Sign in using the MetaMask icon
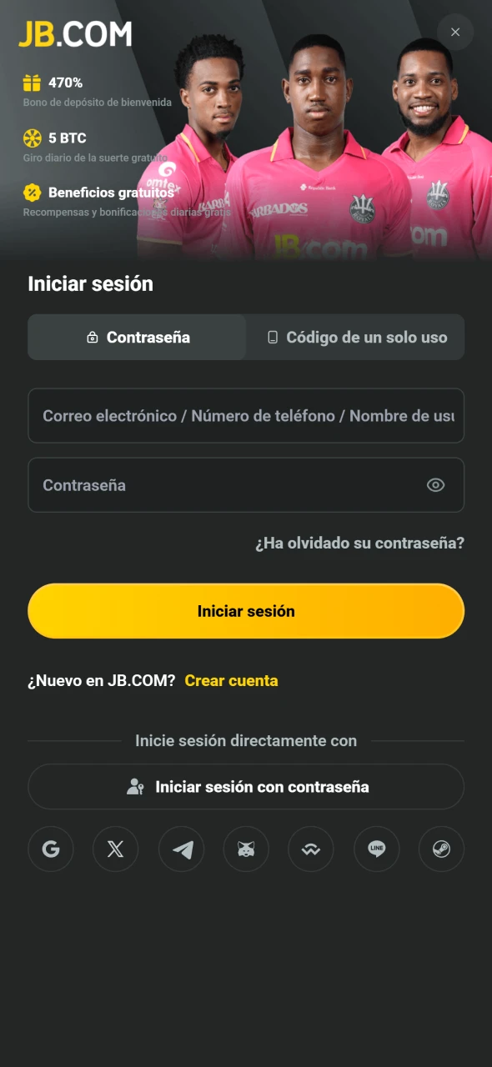The width and height of the screenshot is (492, 1067). (x=246, y=849)
